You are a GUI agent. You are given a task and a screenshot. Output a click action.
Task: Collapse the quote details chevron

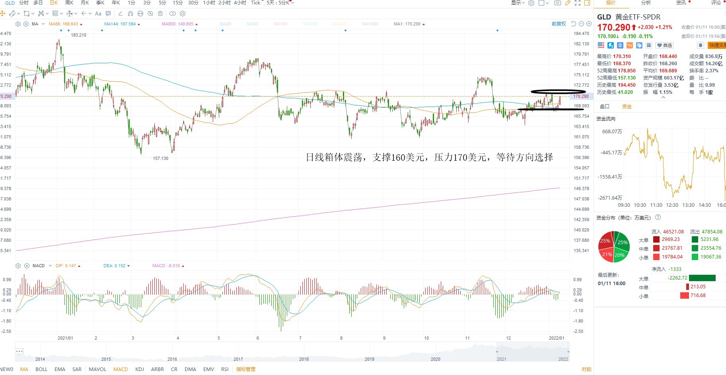coord(663,97)
